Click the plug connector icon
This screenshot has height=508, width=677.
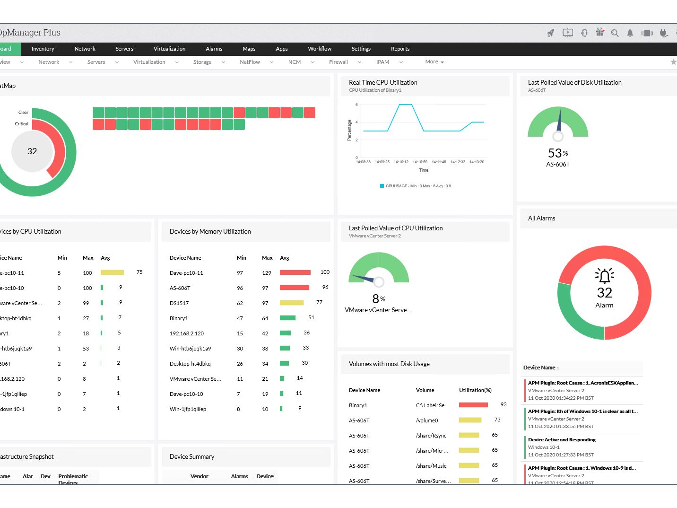point(664,33)
